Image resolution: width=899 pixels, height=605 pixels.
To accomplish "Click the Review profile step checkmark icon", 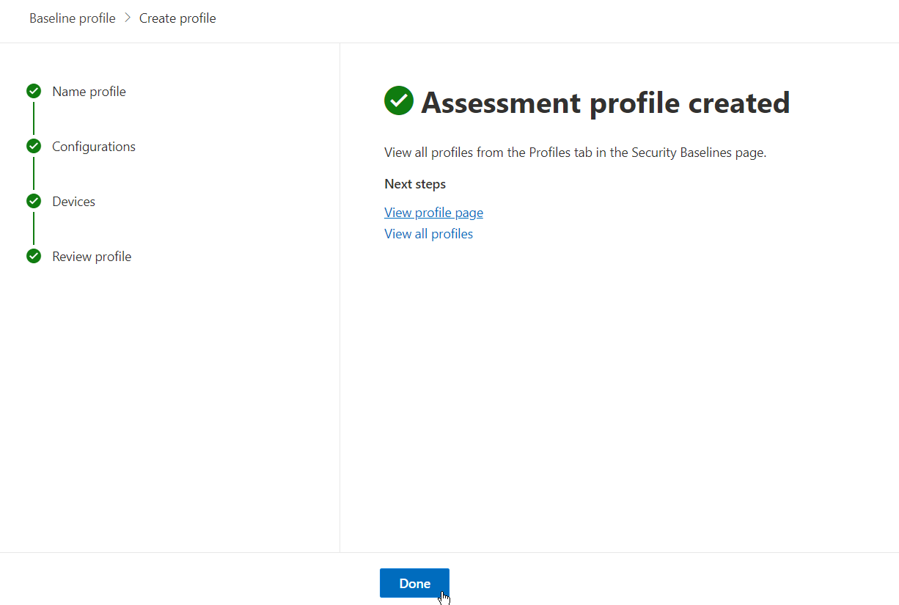I will point(34,256).
